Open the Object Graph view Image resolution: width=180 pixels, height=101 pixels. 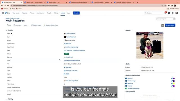[36, 25]
